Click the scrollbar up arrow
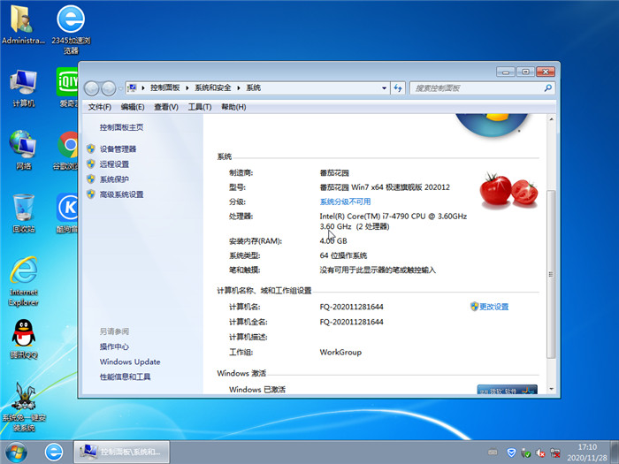619x464 pixels. coord(551,118)
